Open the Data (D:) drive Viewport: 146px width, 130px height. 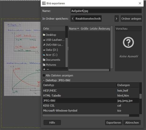coord(54,50)
